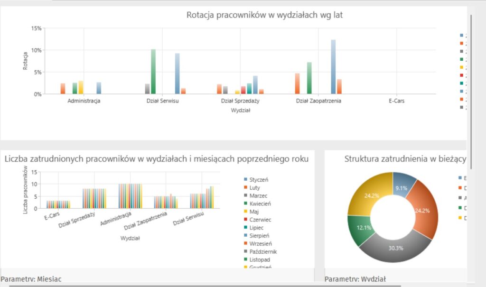Select the tall green bar in Dział Serwisu rotation
The width and height of the screenshot is (486, 287).
[x=153, y=71]
